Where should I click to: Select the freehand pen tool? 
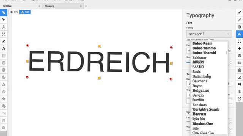(x=3, y=41)
